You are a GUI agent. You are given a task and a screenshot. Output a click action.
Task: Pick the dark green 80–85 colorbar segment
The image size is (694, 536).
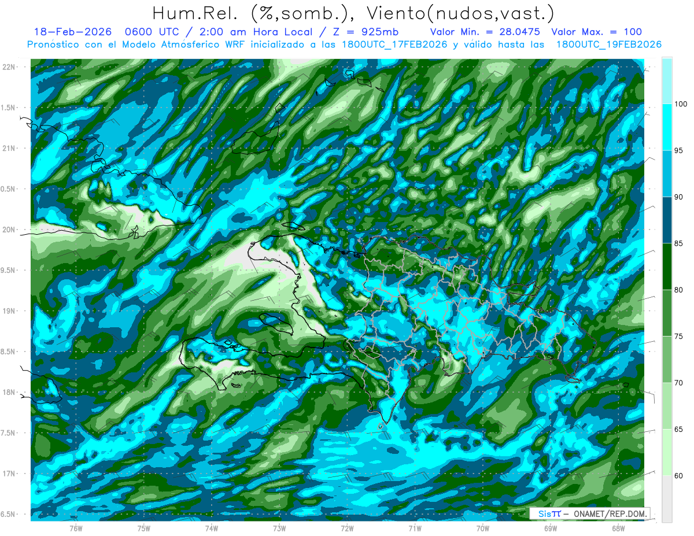pos(667,267)
